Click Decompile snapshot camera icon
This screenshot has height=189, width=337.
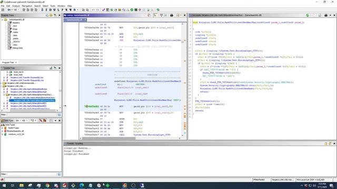pyautogui.click(x=326, y=15)
